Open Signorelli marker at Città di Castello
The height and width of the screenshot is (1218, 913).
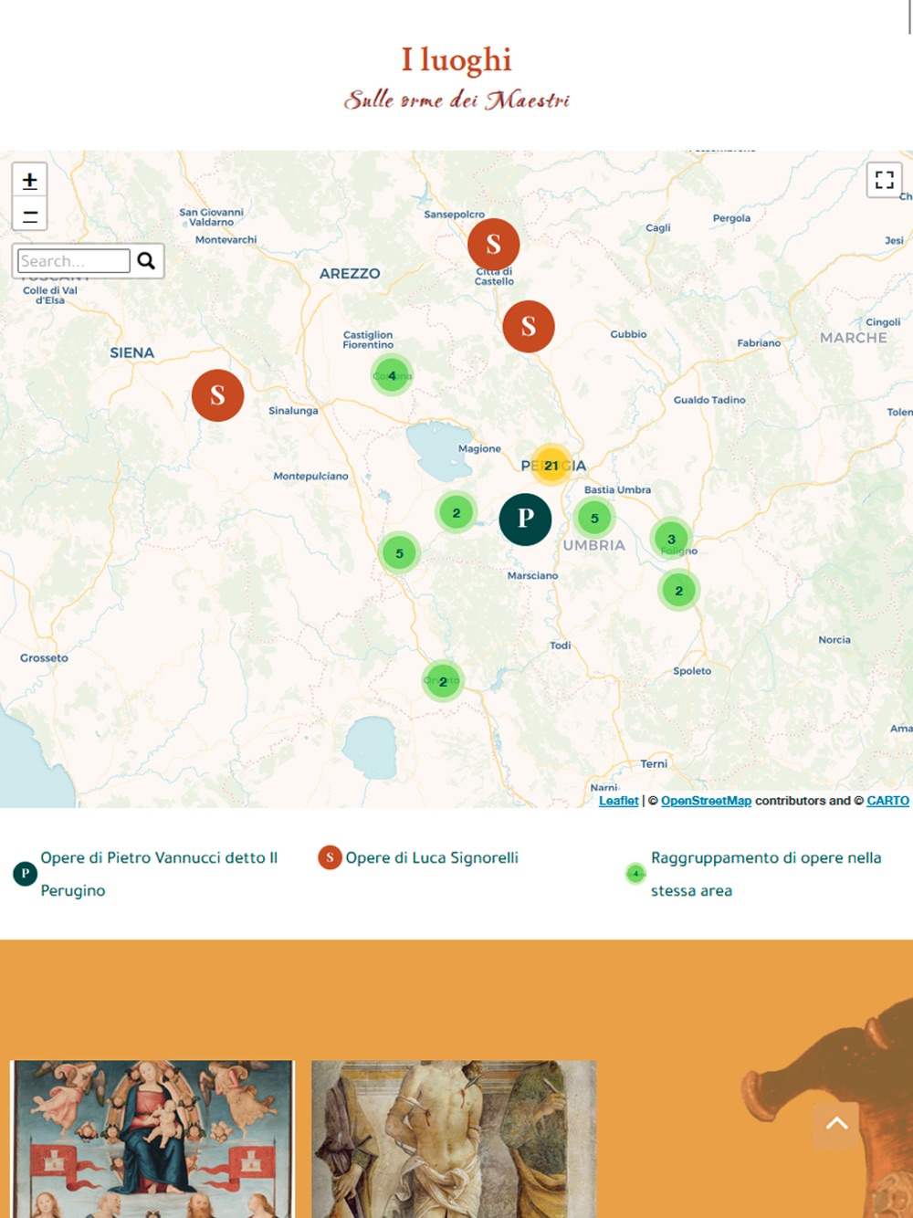[x=494, y=245]
